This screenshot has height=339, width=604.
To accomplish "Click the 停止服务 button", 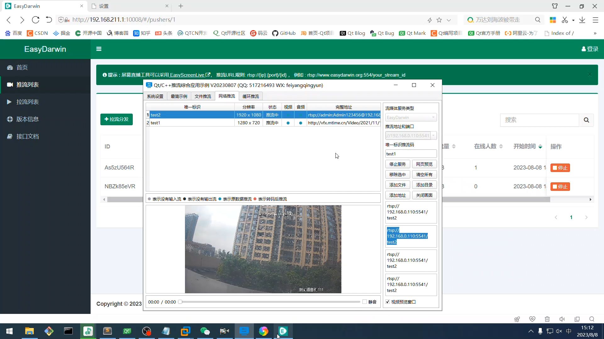I will (398, 164).
